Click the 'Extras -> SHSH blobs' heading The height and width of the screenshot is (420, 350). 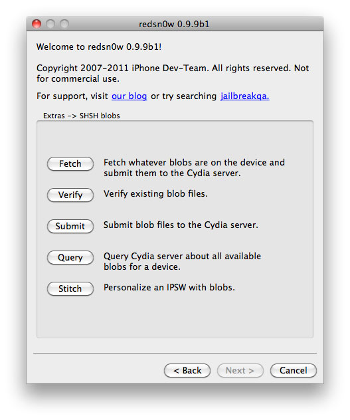pyautogui.click(x=82, y=116)
